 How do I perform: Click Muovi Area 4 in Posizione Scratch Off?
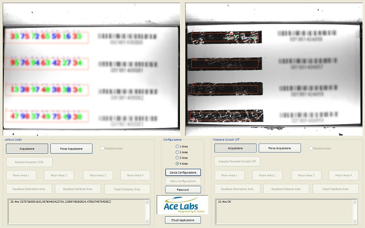click(343, 175)
